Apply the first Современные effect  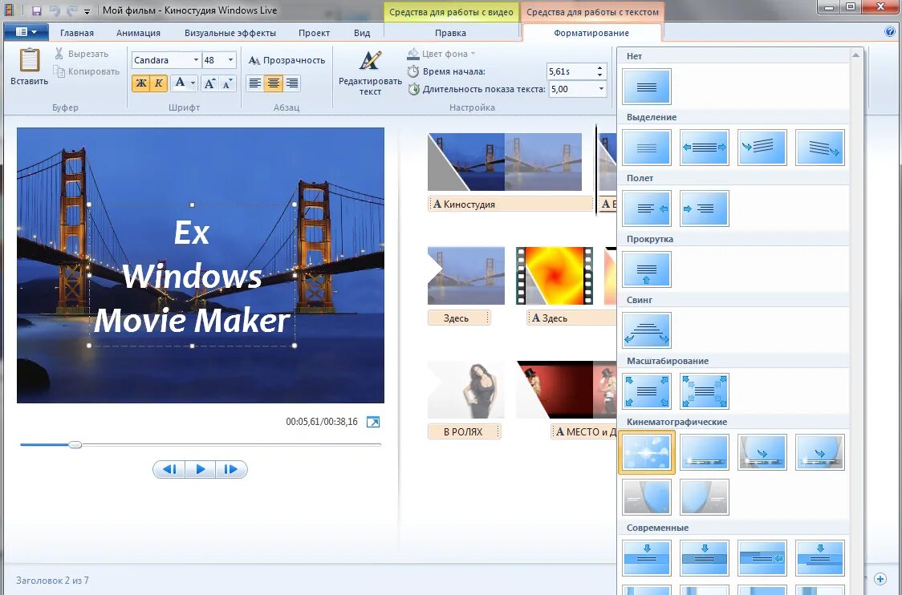[647, 557]
